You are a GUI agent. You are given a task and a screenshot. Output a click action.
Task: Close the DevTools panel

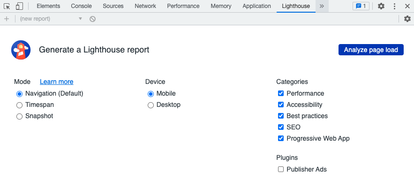pos(407,6)
